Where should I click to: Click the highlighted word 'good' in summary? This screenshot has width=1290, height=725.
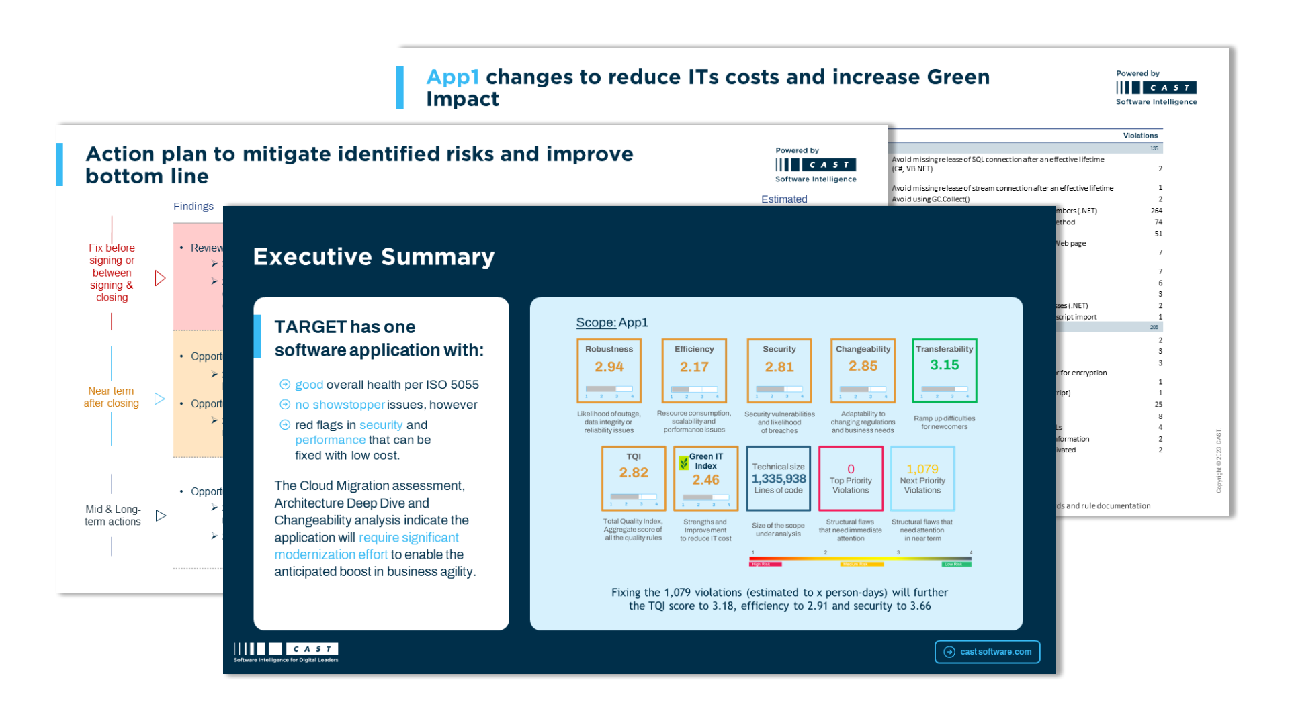[x=309, y=385]
